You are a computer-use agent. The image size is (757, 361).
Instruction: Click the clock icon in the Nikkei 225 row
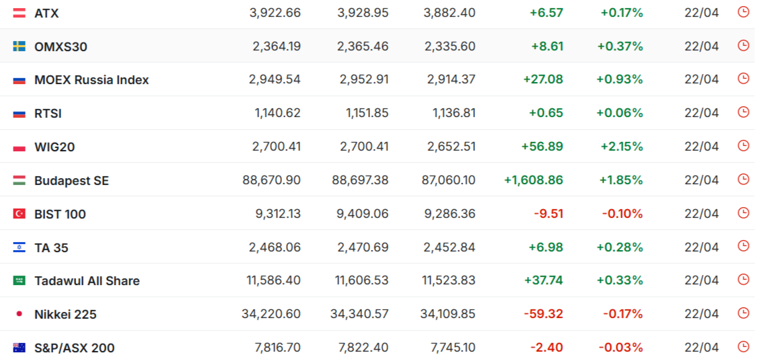[x=743, y=313]
